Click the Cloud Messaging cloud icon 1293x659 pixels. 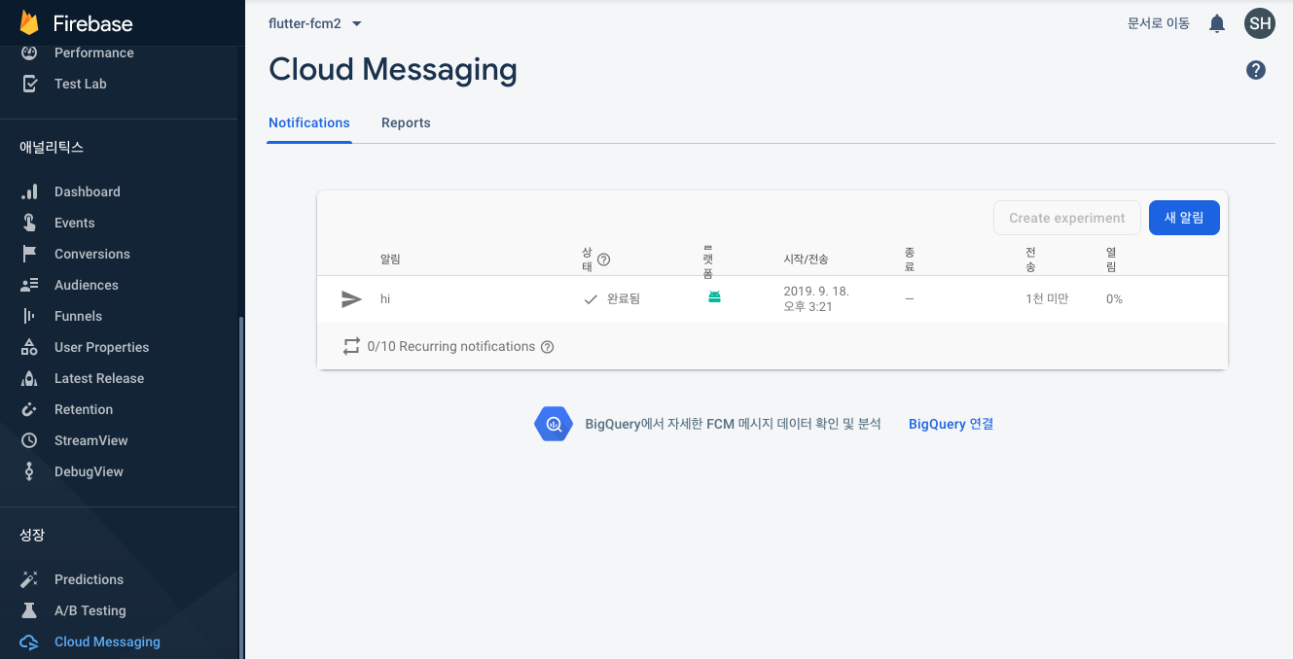coord(29,642)
